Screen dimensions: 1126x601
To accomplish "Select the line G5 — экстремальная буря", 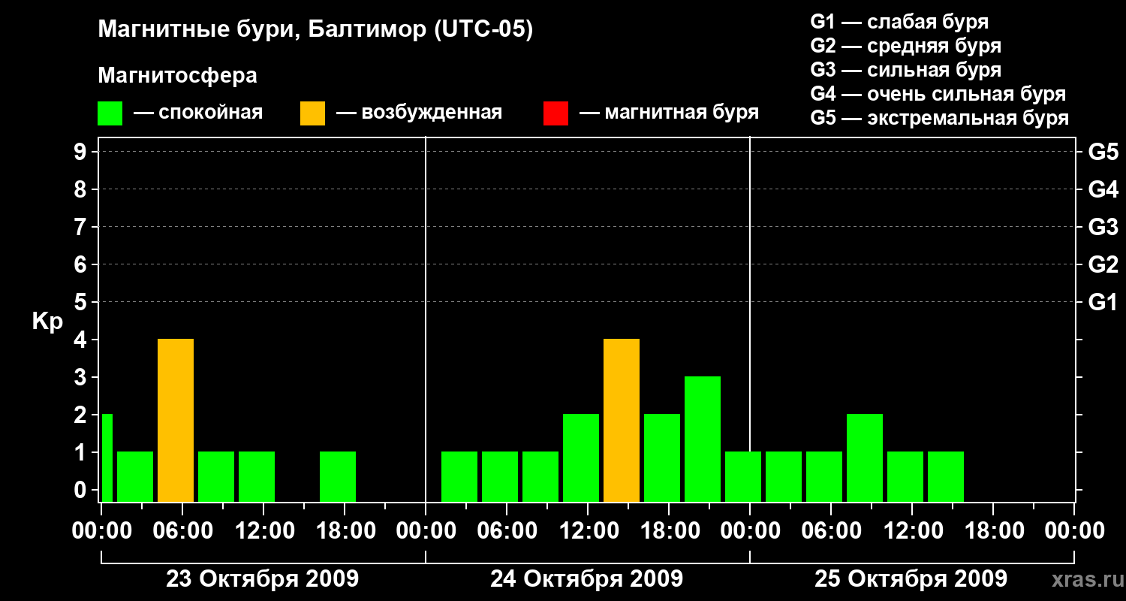I will tap(939, 118).
